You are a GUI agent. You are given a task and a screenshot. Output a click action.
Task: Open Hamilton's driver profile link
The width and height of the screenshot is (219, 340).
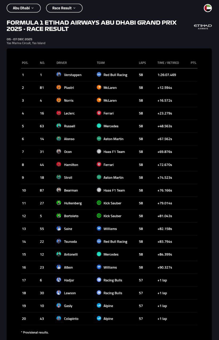pyautogui.click(x=71, y=165)
